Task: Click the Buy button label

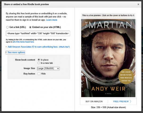Action: click(29, 74)
